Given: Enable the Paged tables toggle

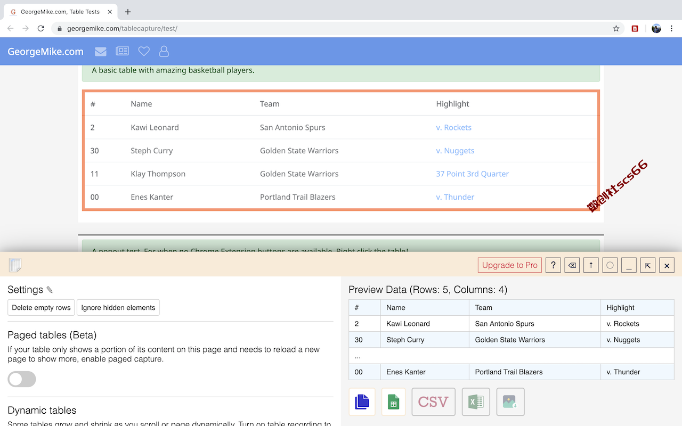Looking at the screenshot, I should (x=22, y=379).
